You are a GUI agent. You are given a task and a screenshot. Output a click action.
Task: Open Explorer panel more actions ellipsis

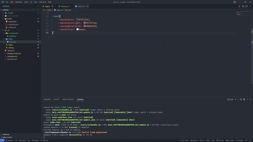click(x=38, y=6)
